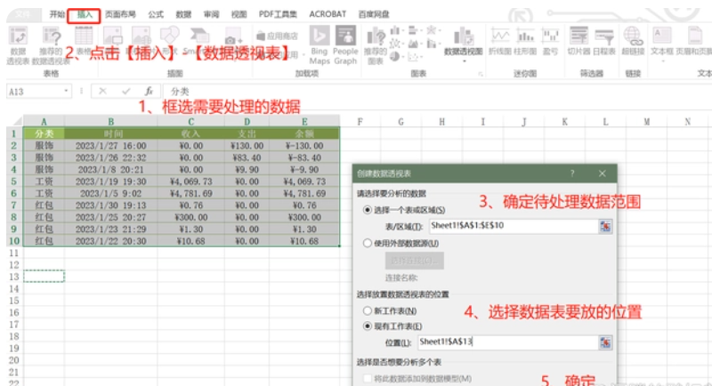Click the 选择连接 button in the dialog
This screenshot has height=386, width=712.
[414, 261]
